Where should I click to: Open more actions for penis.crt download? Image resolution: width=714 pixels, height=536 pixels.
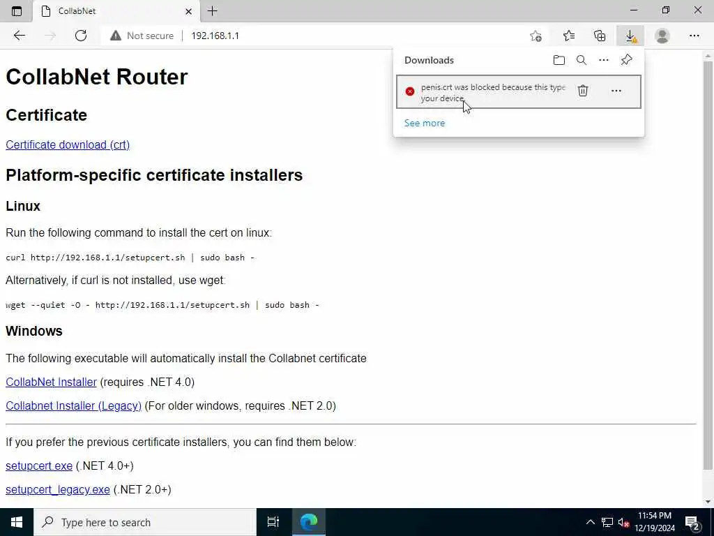point(616,91)
